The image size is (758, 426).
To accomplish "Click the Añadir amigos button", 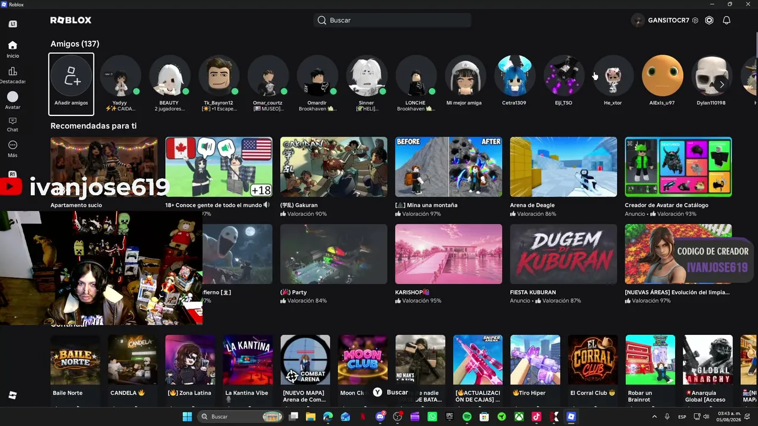I will pyautogui.click(x=71, y=83).
